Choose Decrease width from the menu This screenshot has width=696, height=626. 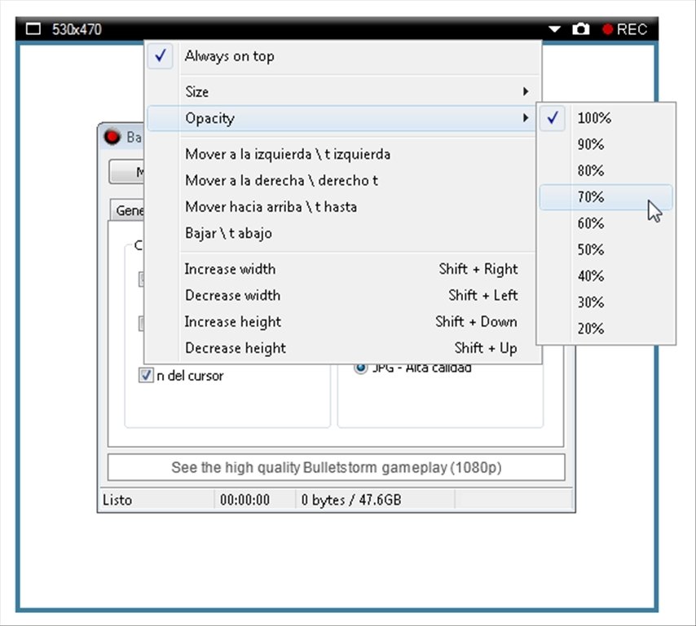click(342, 295)
